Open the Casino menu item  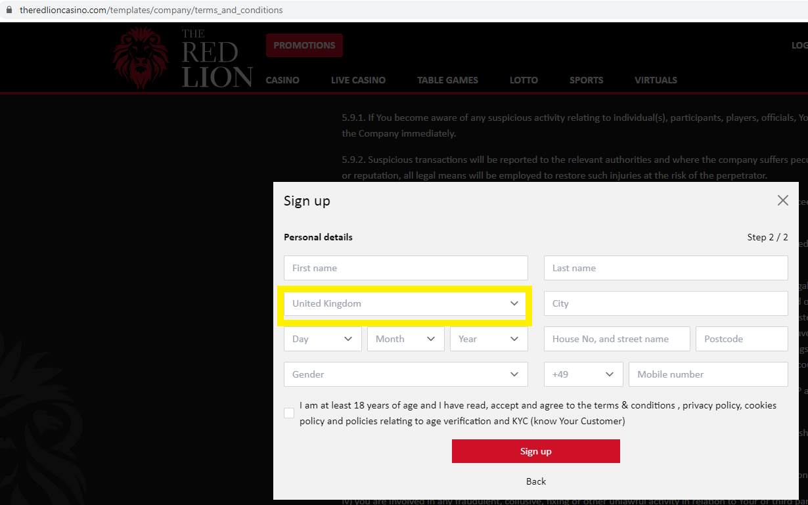point(282,80)
